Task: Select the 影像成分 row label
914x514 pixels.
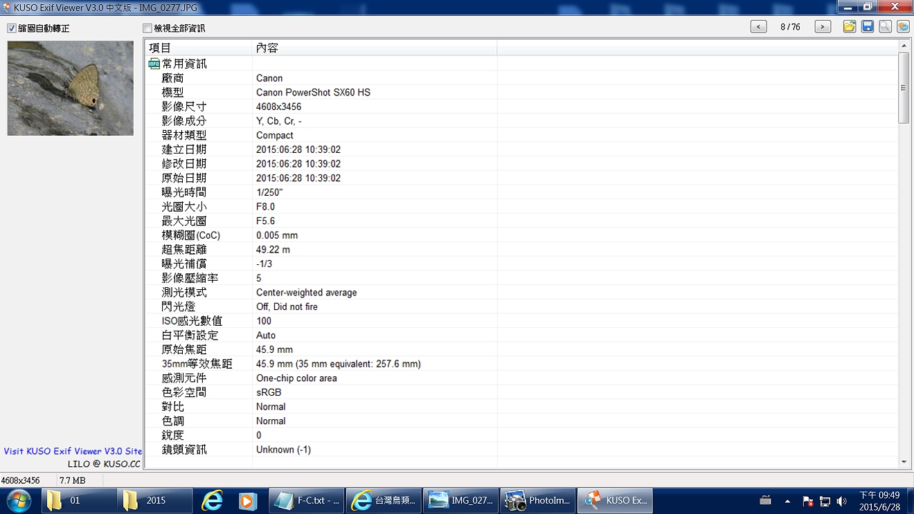Action: pos(184,121)
